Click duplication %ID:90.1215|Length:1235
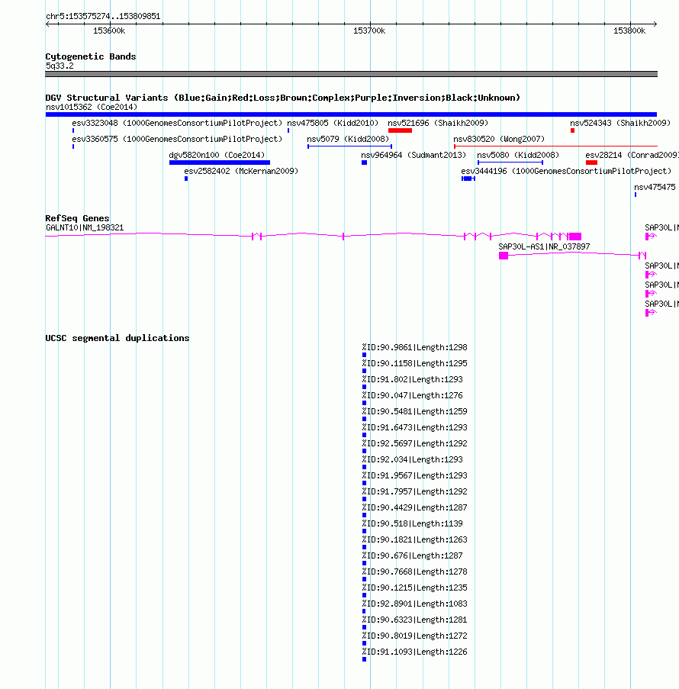679x689 pixels. pos(414,588)
